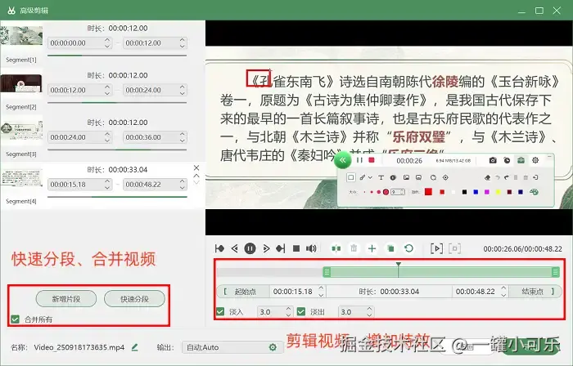Step forward one frame
The width and height of the screenshot is (573, 366).
pos(266,248)
